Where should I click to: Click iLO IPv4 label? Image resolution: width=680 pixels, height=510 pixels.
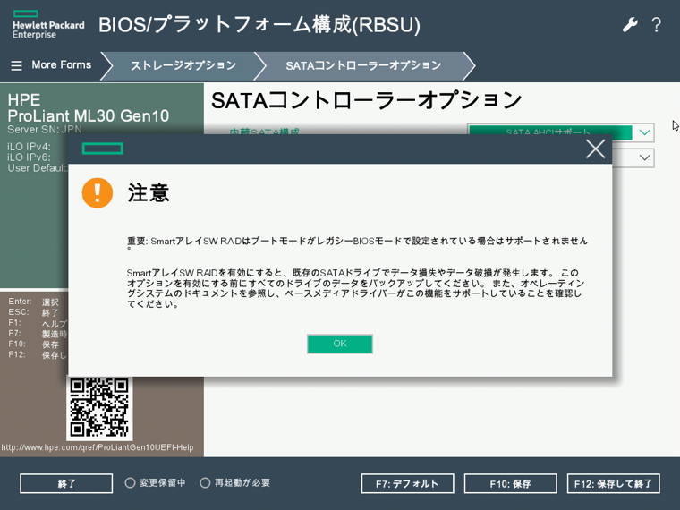tap(29, 147)
